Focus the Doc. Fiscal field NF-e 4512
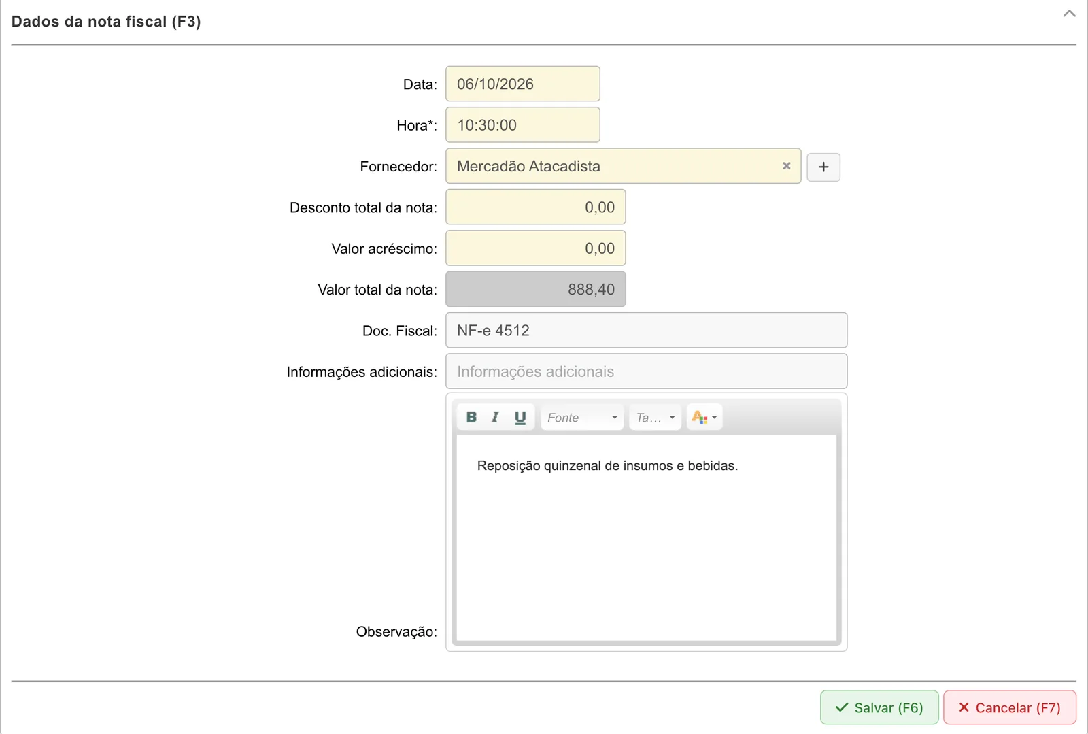 (647, 331)
